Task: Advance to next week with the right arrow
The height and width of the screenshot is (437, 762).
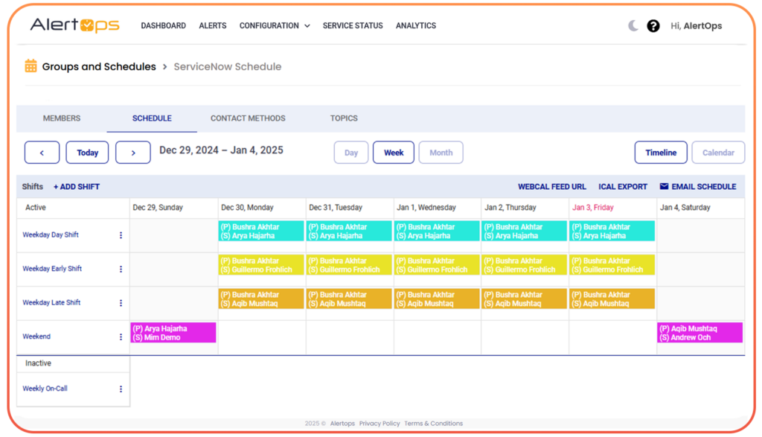Action: (x=132, y=152)
